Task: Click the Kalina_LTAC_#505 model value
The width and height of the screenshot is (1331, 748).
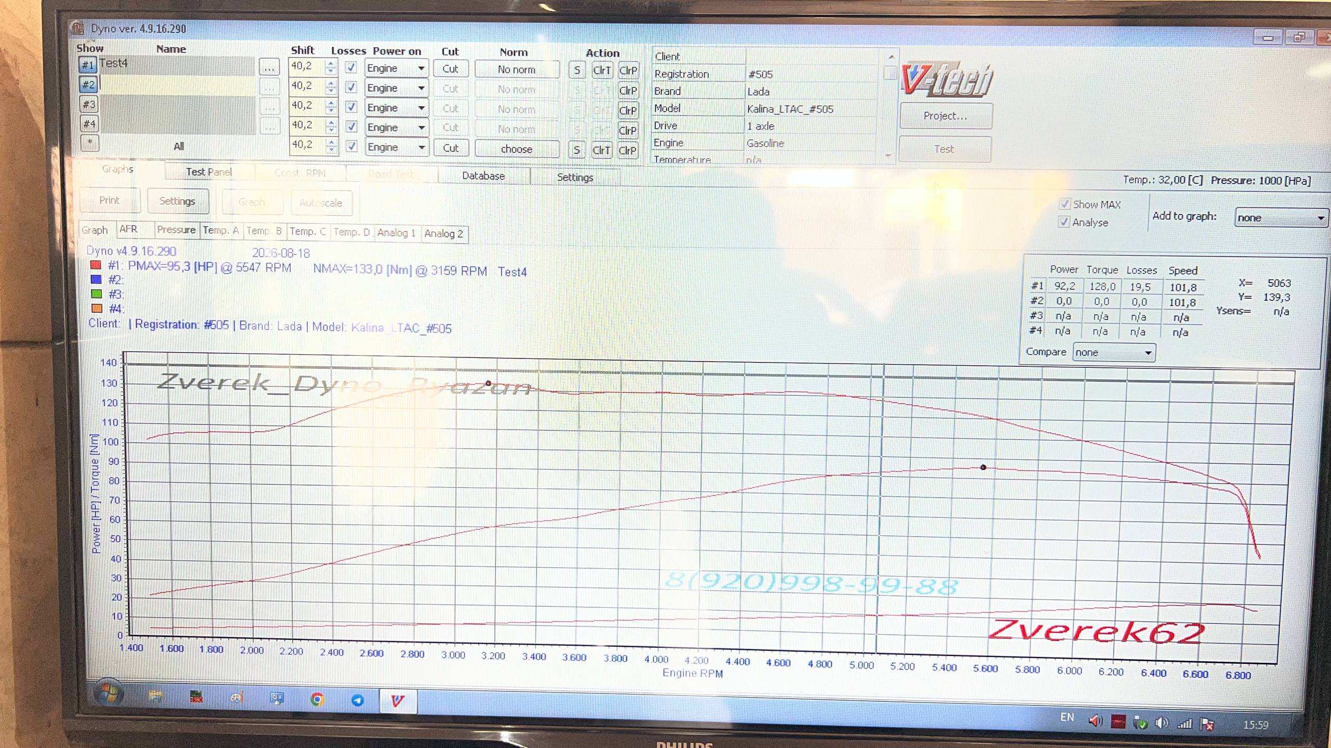Action: [x=790, y=109]
